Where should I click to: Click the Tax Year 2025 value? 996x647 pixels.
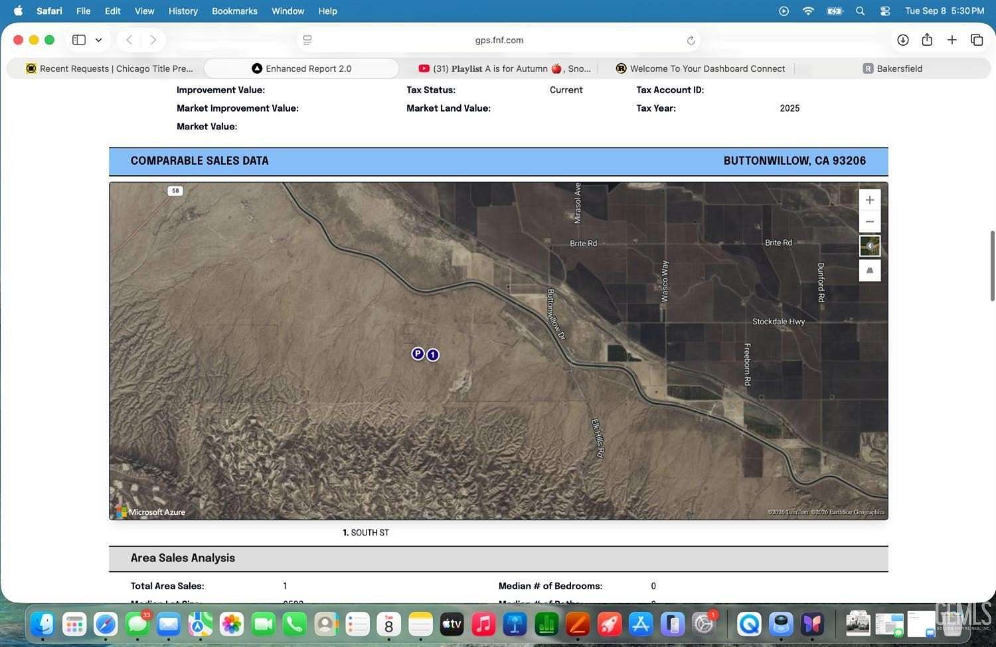pos(789,108)
